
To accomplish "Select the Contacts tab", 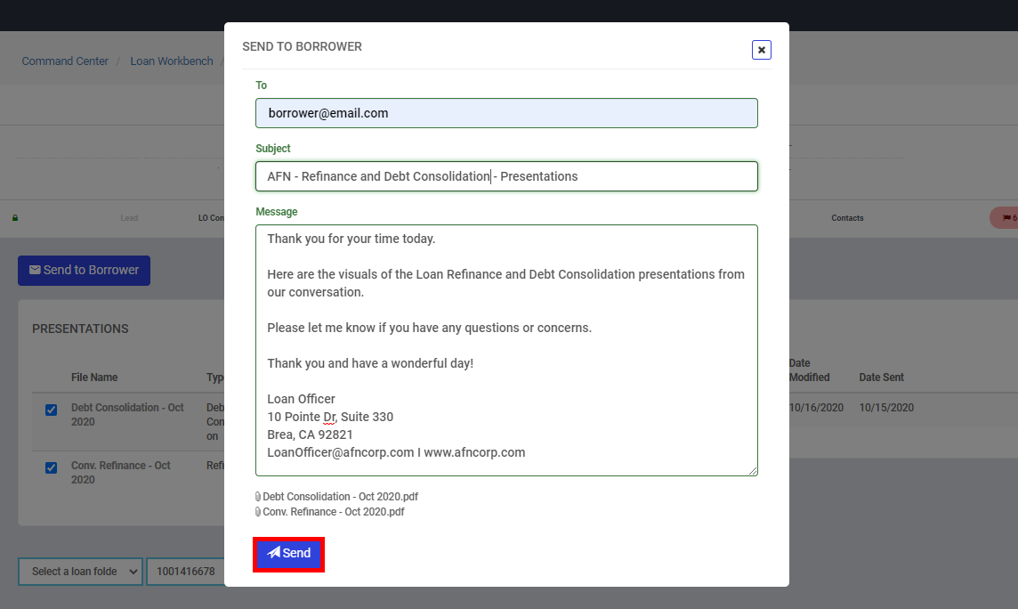I will [847, 218].
